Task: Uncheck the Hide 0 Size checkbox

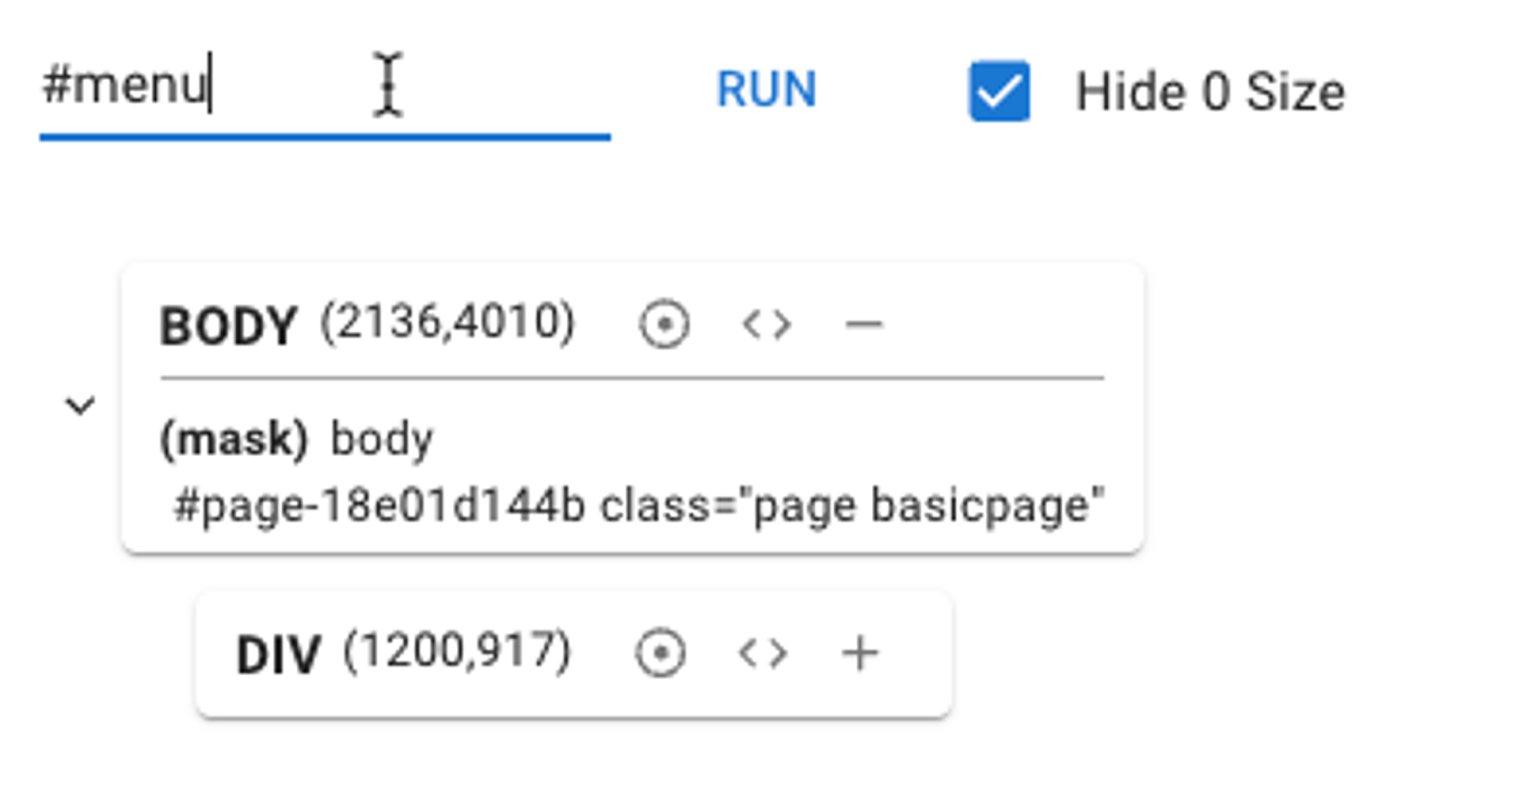Action: [x=999, y=91]
